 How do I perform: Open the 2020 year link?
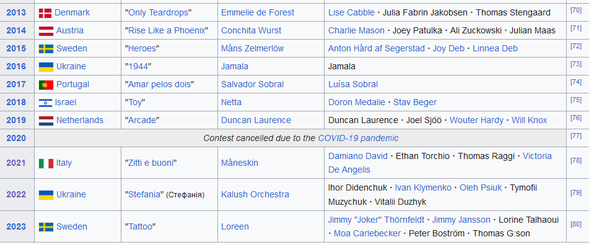point(16,138)
